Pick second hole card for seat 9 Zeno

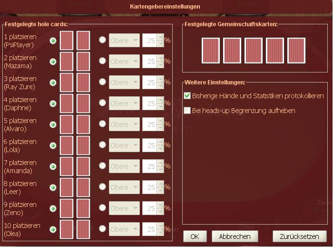(x=83, y=208)
